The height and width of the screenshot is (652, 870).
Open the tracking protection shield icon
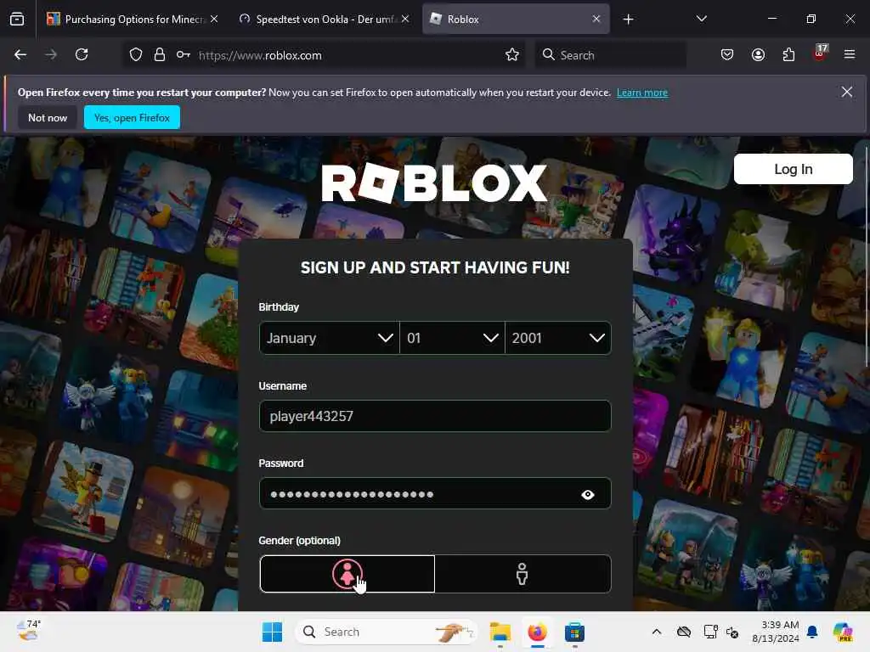coord(135,55)
